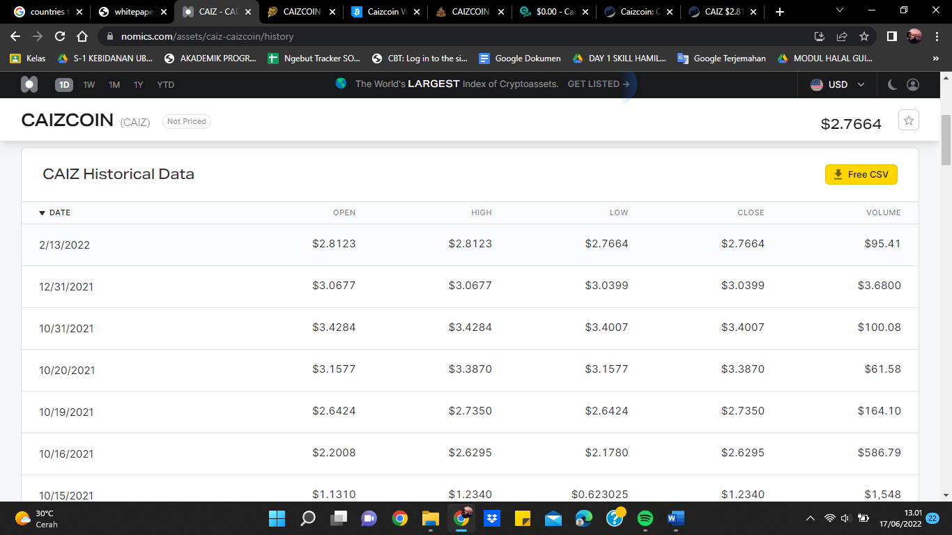This screenshot has width=952, height=535.
Task: Open the Mail app from taskbar
Action: tap(553, 518)
